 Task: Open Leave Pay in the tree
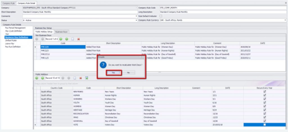pos(10,44)
